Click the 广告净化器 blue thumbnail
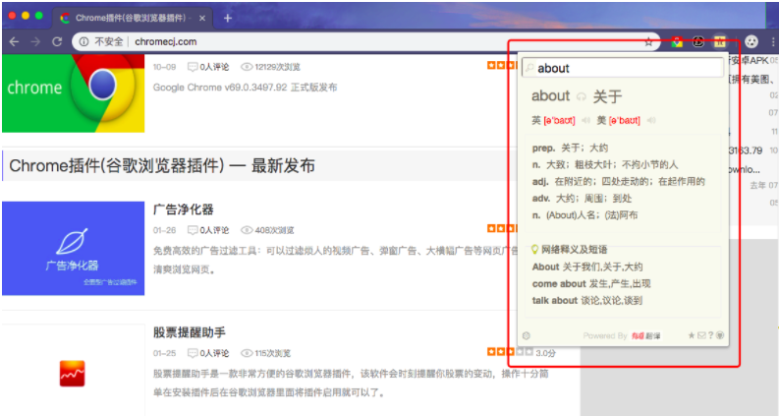The image size is (779, 416). tap(73, 248)
